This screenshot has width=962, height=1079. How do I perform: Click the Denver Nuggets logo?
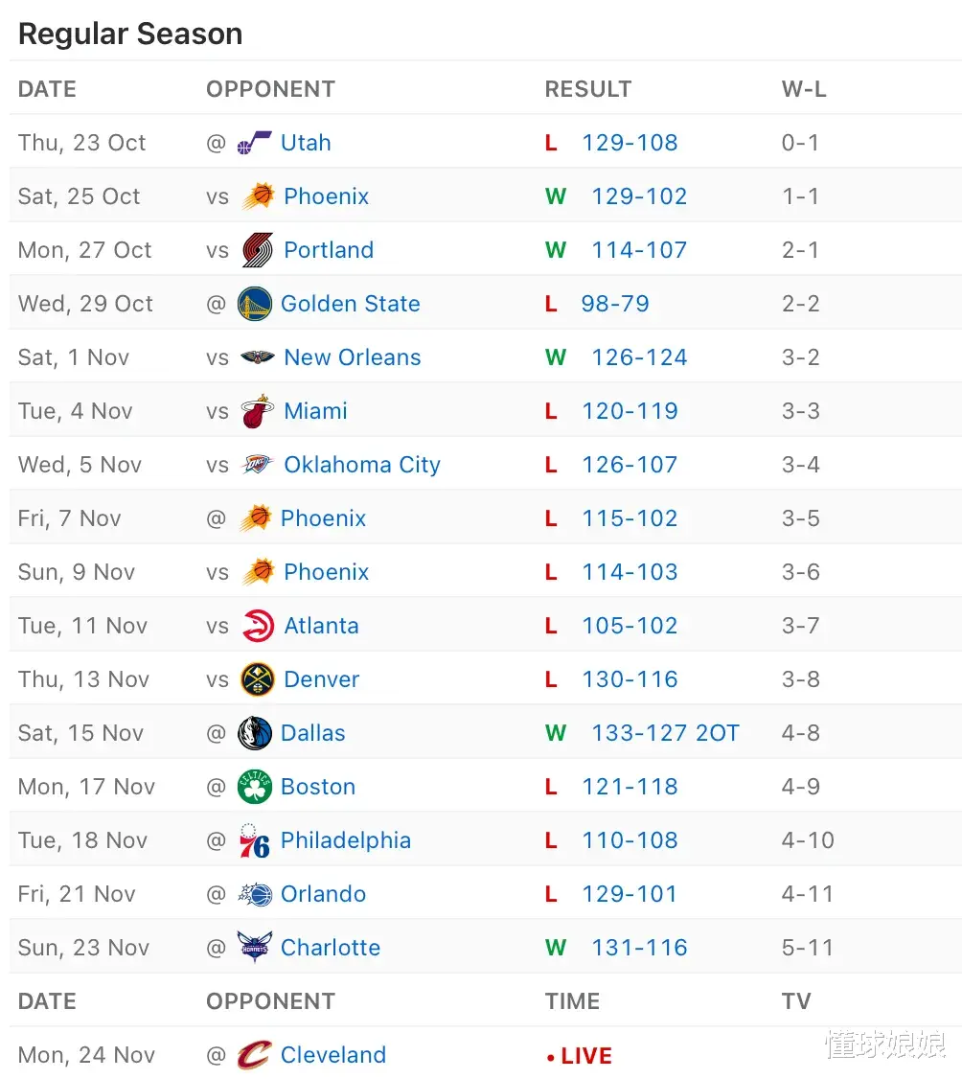(258, 679)
